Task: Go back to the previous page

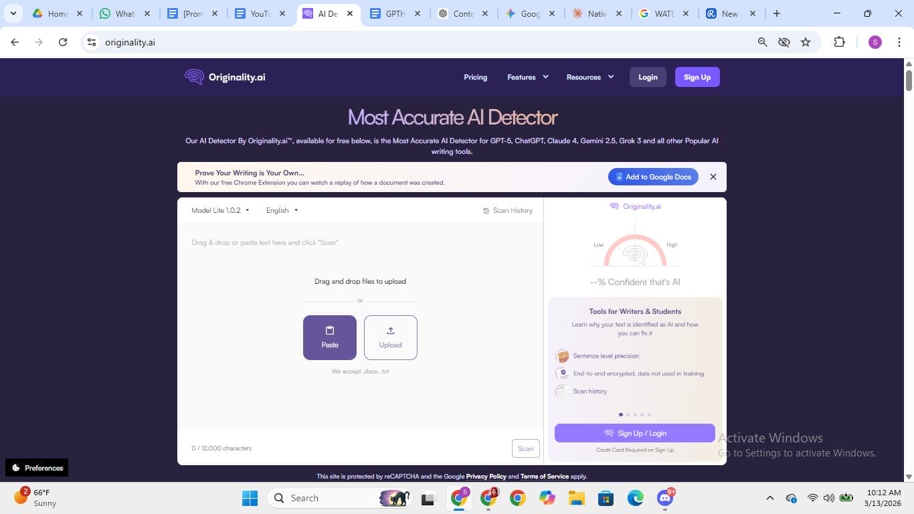Action: click(x=15, y=42)
